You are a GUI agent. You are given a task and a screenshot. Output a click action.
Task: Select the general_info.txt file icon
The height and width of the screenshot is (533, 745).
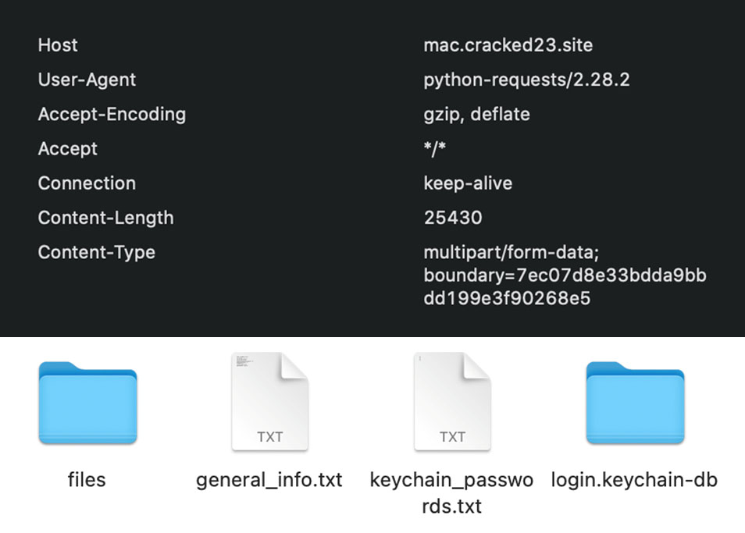[269, 403]
